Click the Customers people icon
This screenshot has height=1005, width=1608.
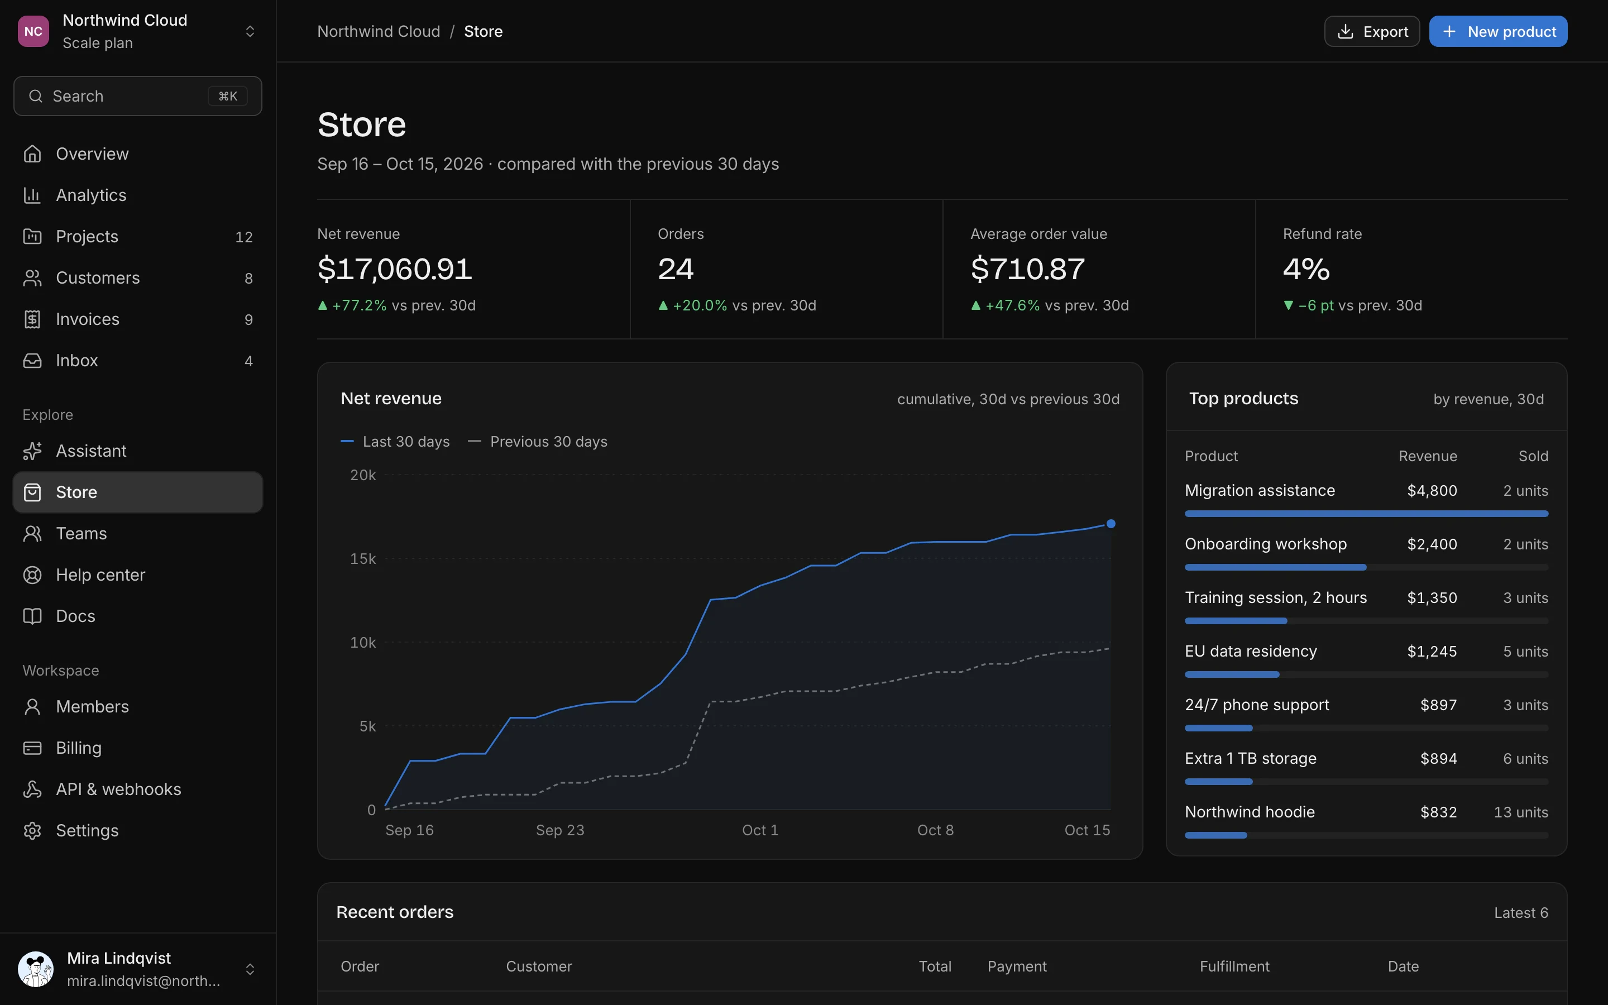tap(32, 278)
